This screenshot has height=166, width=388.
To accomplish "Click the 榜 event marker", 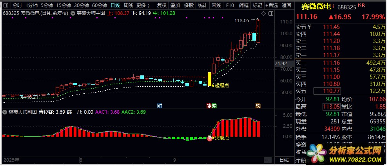I will 258,106.
